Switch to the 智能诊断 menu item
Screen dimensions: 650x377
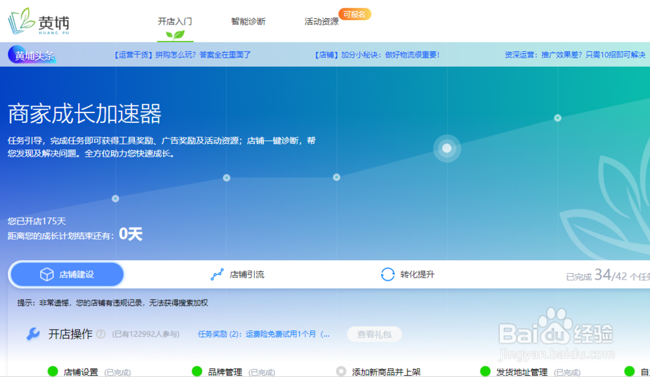[248, 21]
